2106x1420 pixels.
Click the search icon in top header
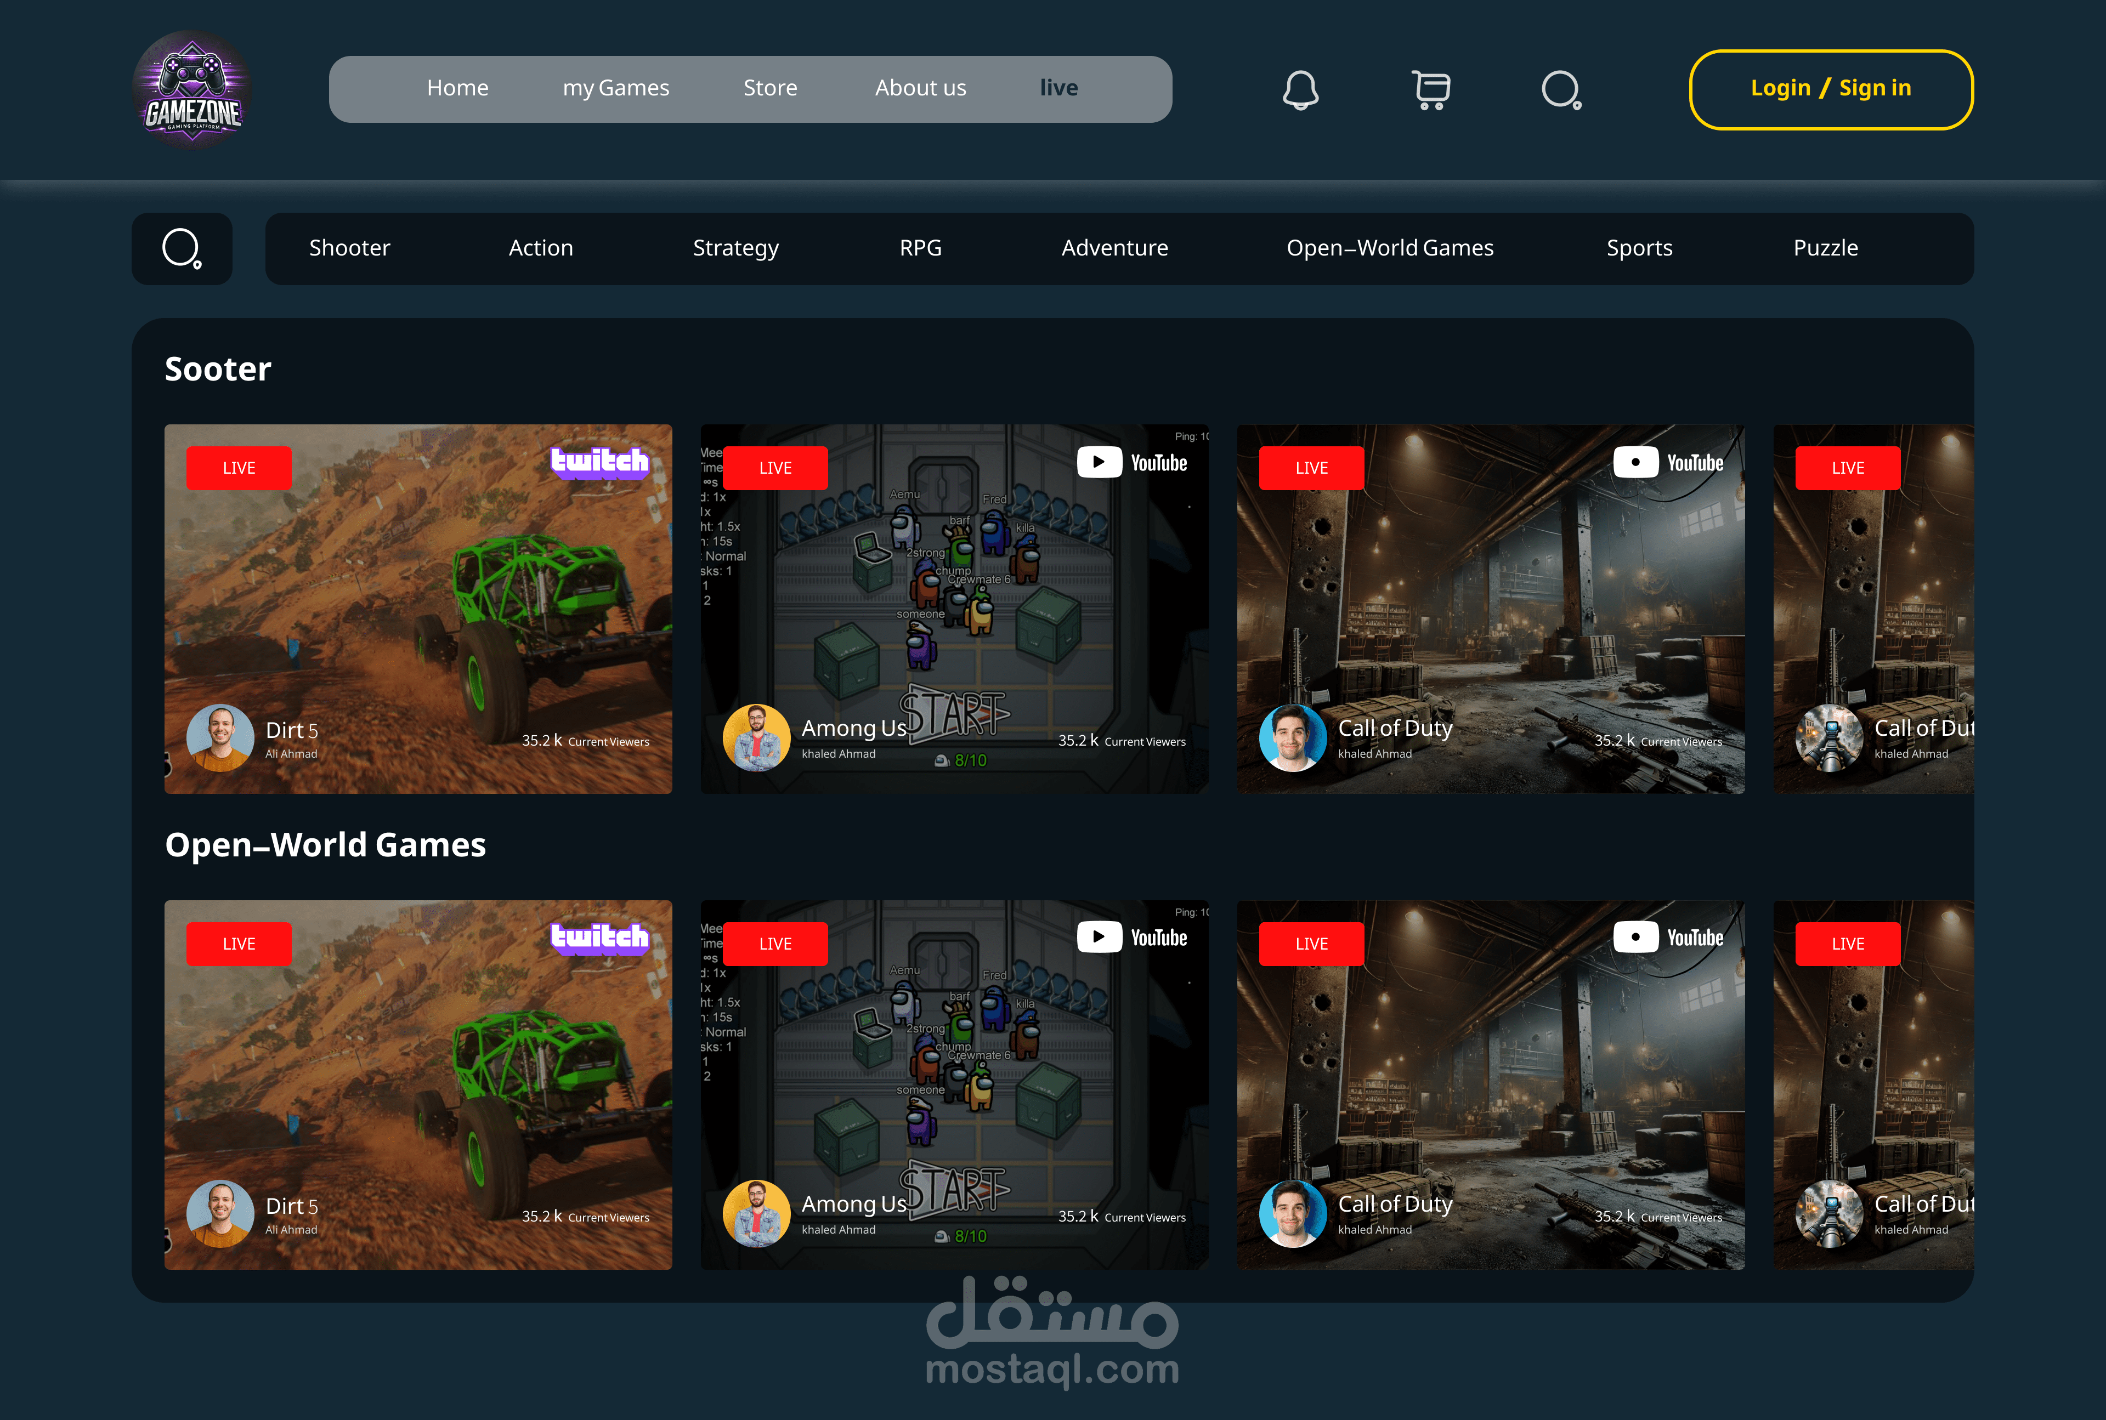pyautogui.click(x=1561, y=90)
